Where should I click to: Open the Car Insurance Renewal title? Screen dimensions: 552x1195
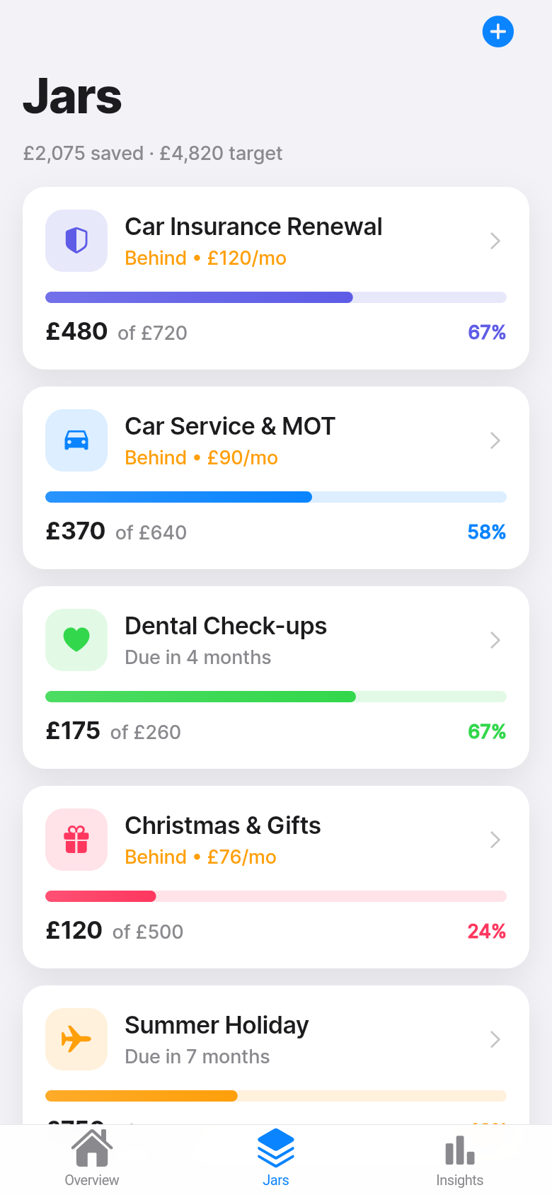point(253,227)
